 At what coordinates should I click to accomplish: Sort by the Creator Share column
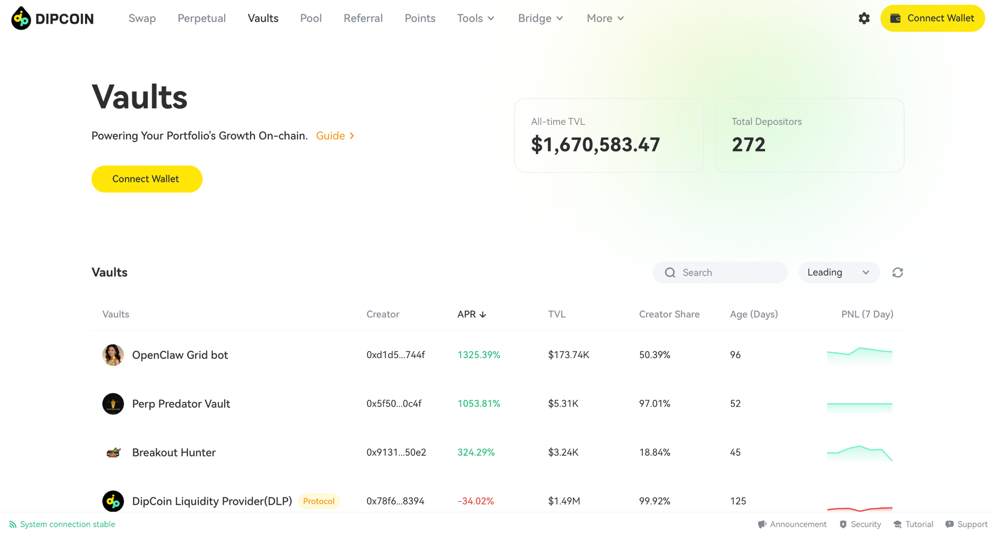[669, 314]
